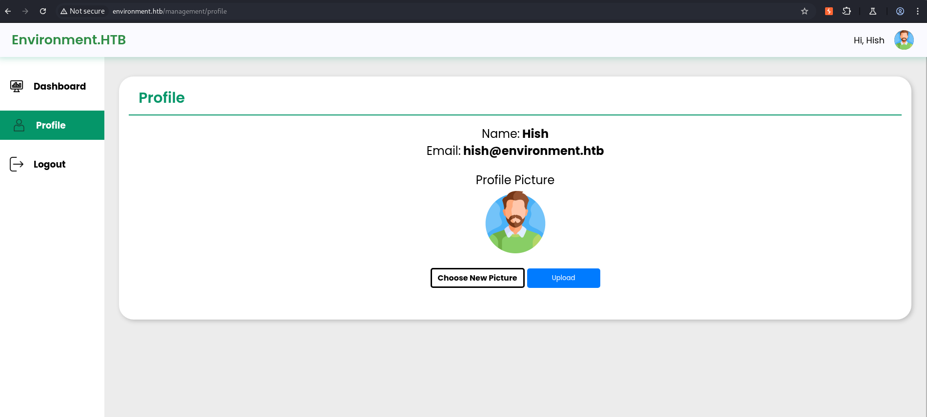Image resolution: width=927 pixels, height=417 pixels.
Task: Click the green Profile page heading
Action: pyautogui.click(x=161, y=97)
